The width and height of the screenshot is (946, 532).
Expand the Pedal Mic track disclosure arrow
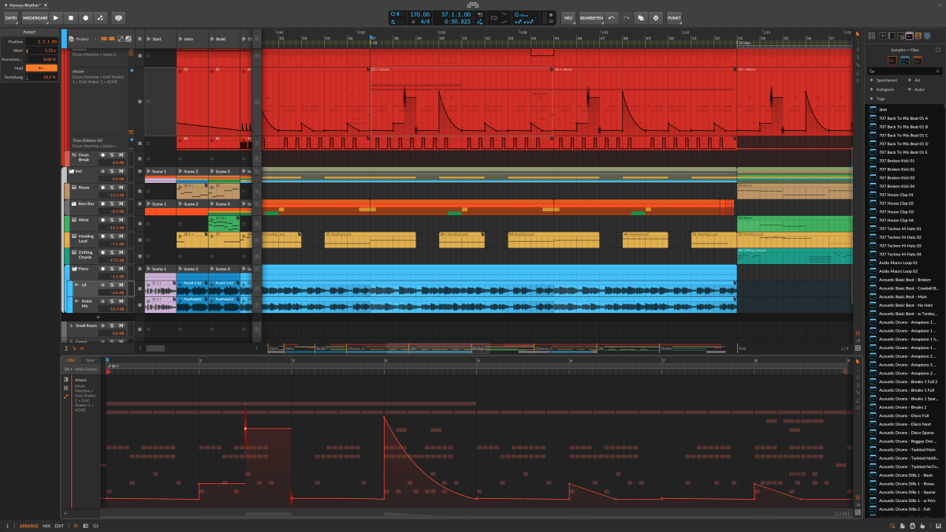click(x=76, y=301)
